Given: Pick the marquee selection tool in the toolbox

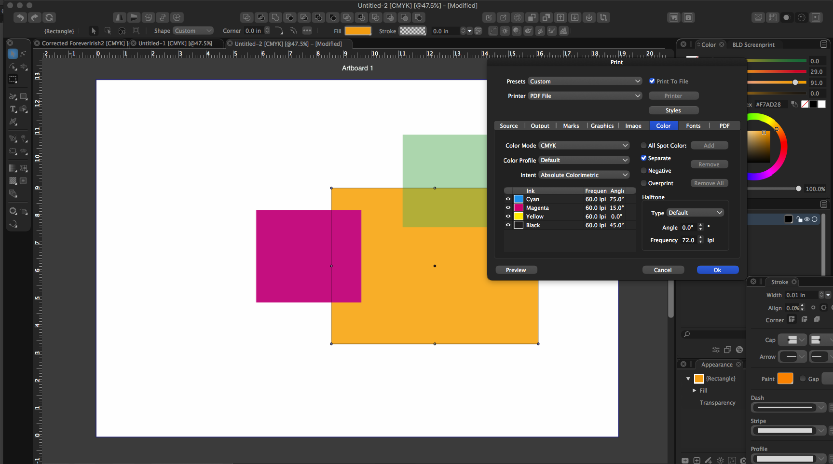Looking at the screenshot, I should (13, 79).
